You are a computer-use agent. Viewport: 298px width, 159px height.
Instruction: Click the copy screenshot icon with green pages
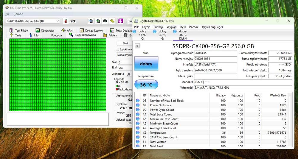pyautogui.click(x=98, y=21)
